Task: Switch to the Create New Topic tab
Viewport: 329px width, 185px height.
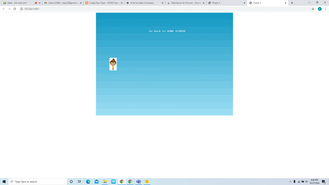Action: coord(104,3)
